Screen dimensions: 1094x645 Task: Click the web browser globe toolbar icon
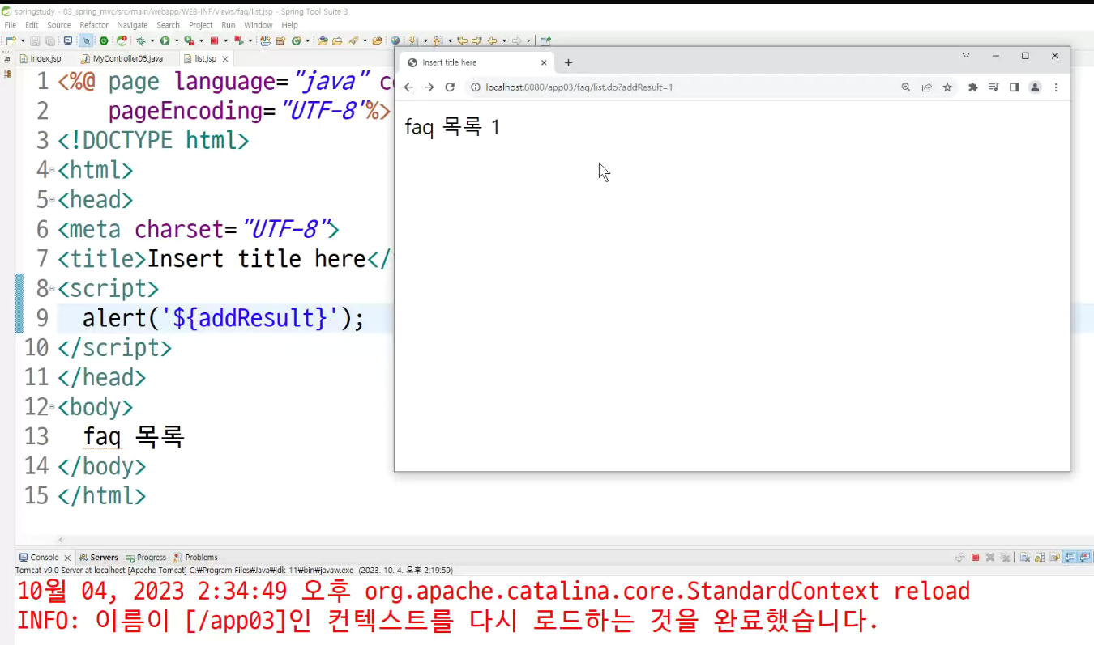click(x=395, y=40)
